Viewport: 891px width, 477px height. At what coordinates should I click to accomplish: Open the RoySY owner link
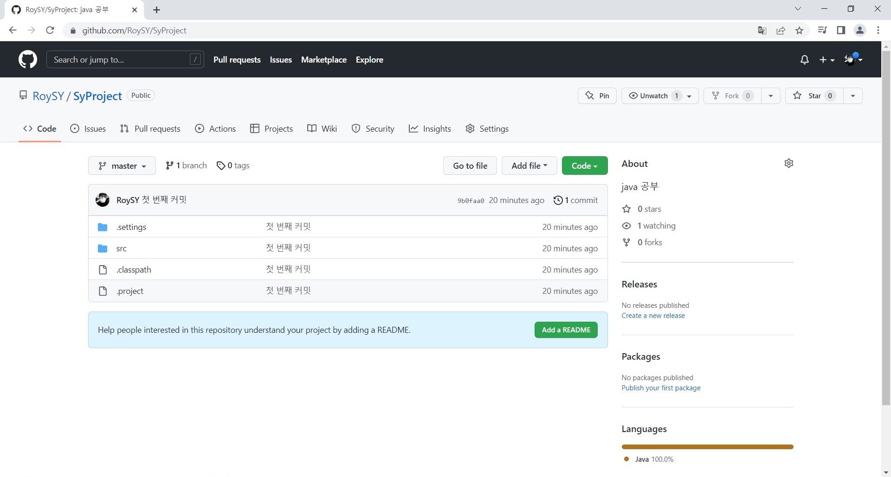48,96
